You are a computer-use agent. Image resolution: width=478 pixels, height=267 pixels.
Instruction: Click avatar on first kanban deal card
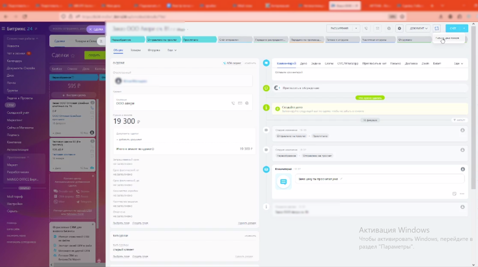coord(92,133)
